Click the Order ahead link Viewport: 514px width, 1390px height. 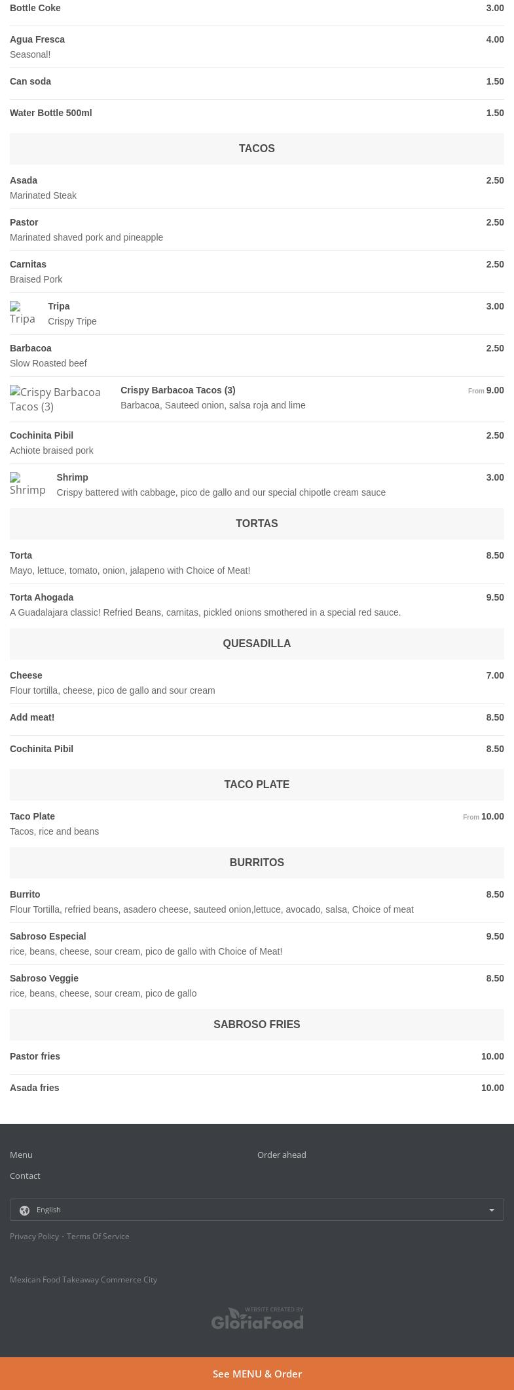[282, 1155]
